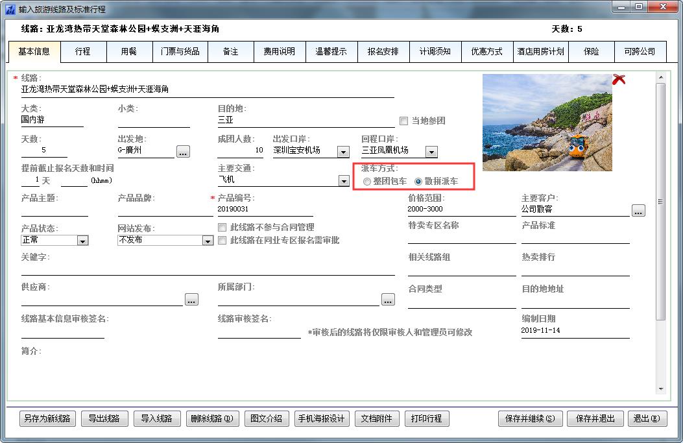
Task: Open department browse button
Action: (388, 300)
